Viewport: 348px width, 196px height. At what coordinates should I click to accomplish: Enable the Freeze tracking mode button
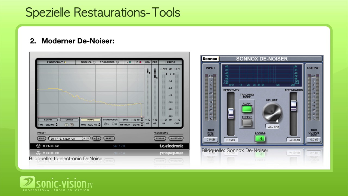[247, 122]
